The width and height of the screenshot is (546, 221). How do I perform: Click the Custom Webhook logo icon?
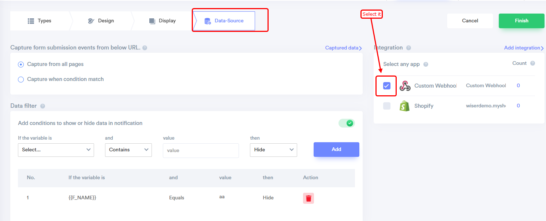point(405,86)
